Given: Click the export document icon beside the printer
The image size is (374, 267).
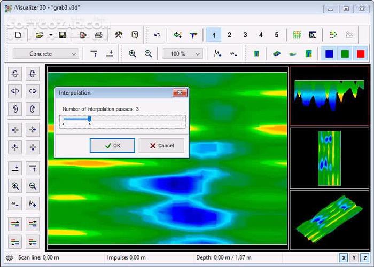Looking at the screenshot, I should click(83, 35).
